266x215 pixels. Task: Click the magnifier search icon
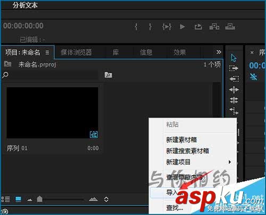click(x=5, y=75)
